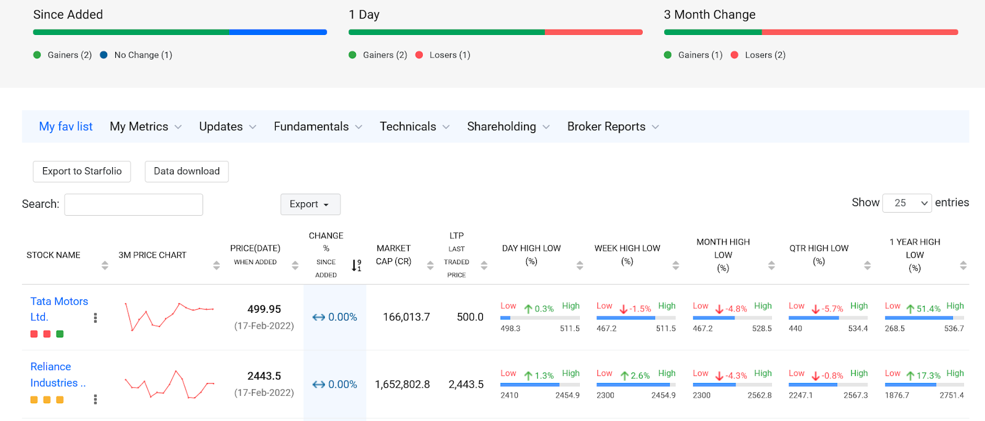
Task: Sort by Week High Low (%) column
Action: (x=676, y=266)
